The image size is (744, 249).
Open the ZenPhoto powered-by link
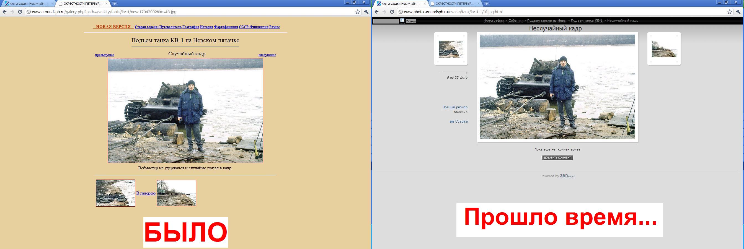(x=567, y=176)
